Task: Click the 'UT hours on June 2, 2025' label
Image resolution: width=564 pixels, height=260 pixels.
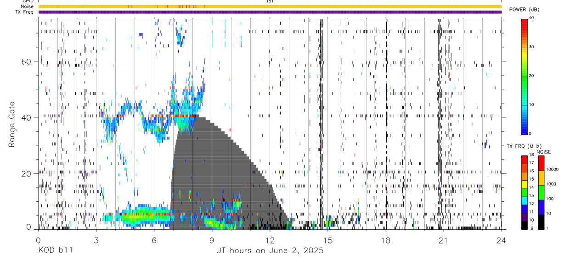Action: [x=270, y=251]
